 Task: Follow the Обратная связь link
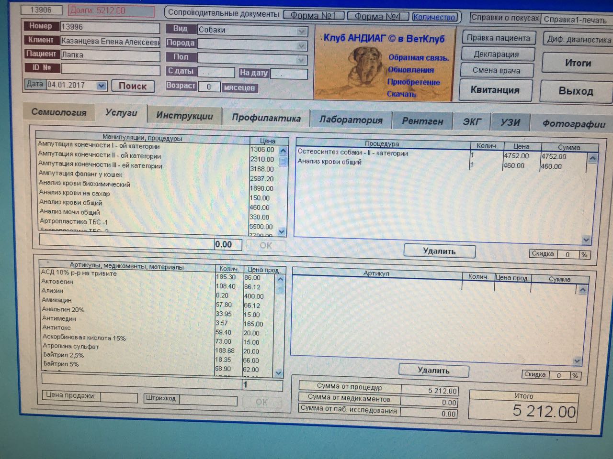418,58
